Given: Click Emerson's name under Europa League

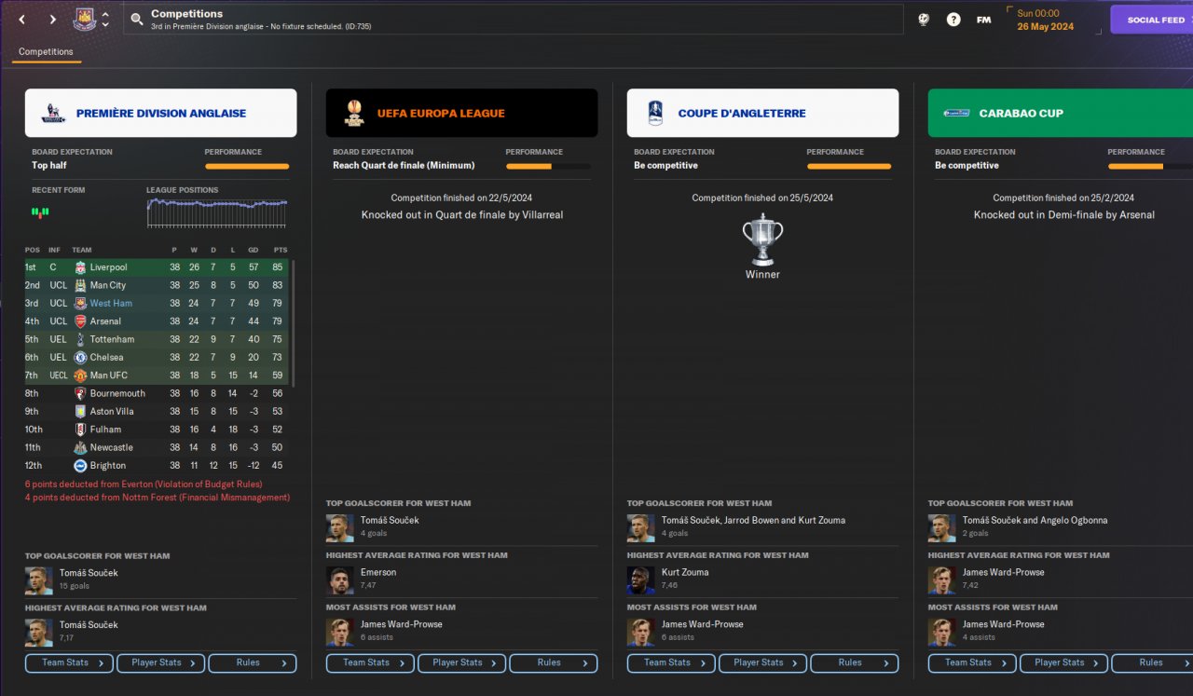Looking at the screenshot, I should [378, 572].
